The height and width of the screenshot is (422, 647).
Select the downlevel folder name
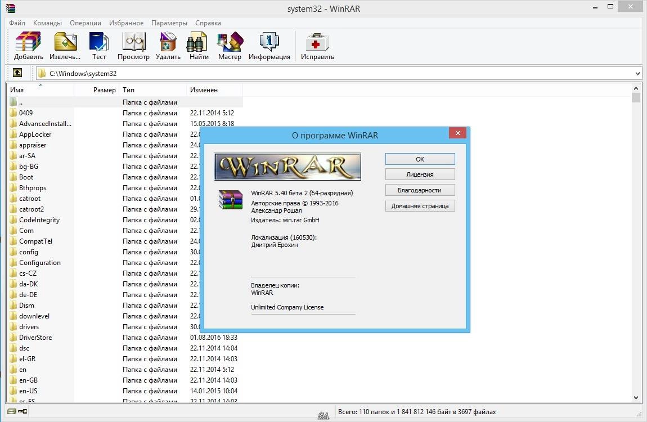34,316
